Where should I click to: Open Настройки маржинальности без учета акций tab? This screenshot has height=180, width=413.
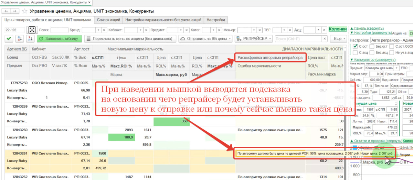click(163, 20)
